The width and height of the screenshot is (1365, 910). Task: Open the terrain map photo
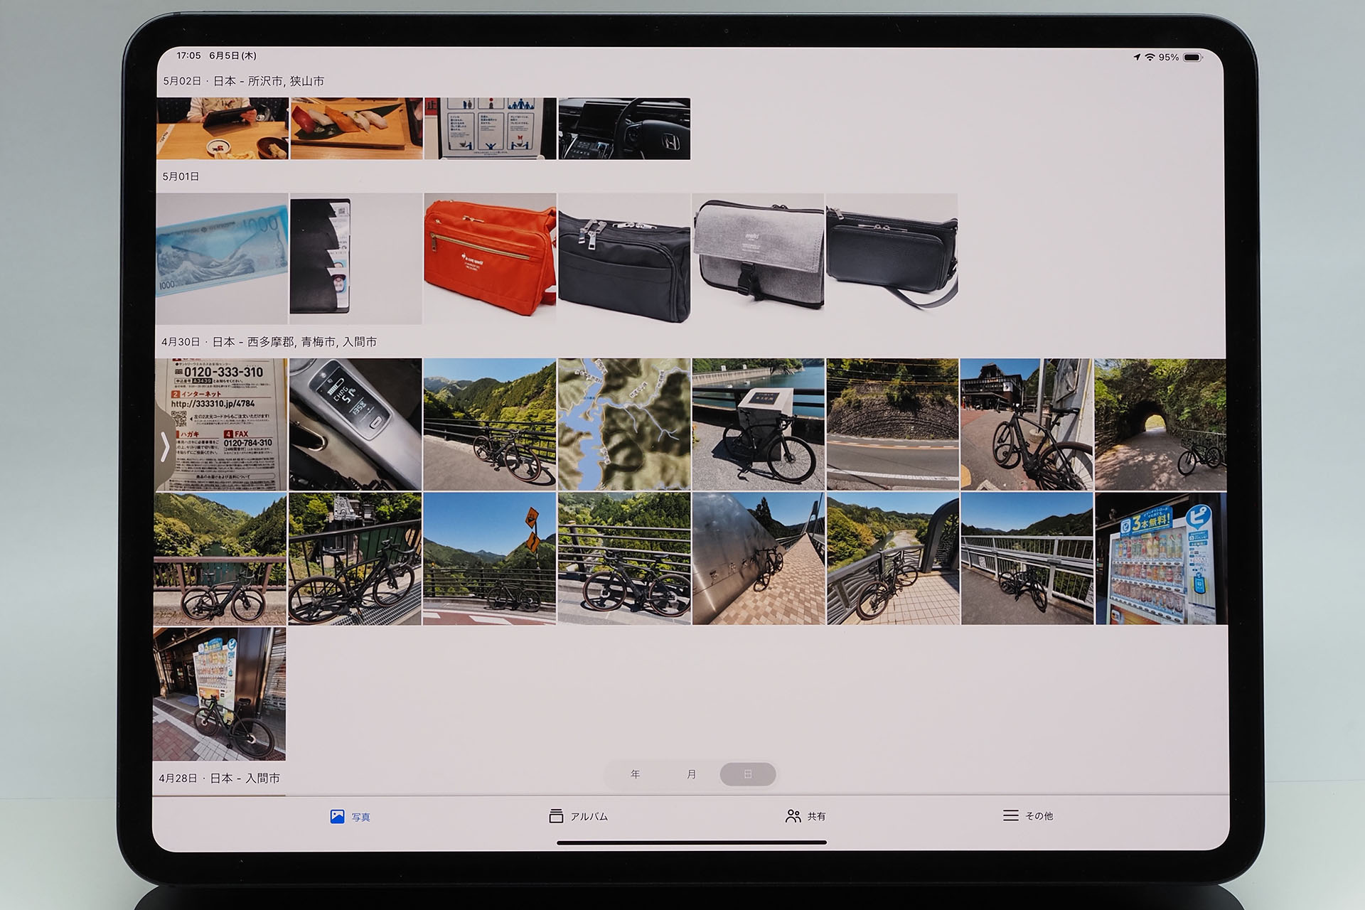pyautogui.click(x=624, y=424)
